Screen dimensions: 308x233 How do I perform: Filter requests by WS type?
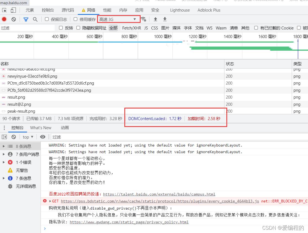click(x=209, y=28)
